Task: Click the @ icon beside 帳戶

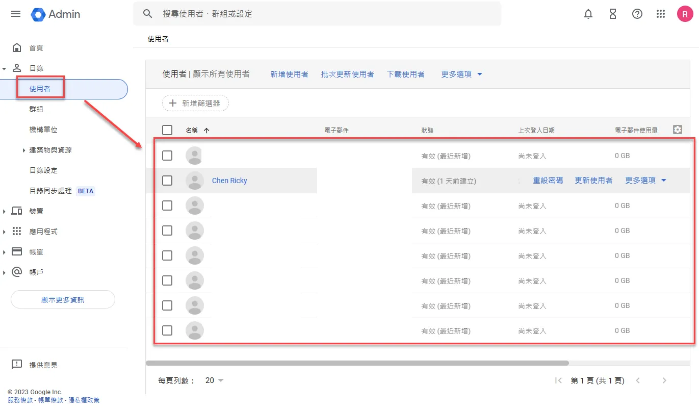Action: (x=17, y=272)
